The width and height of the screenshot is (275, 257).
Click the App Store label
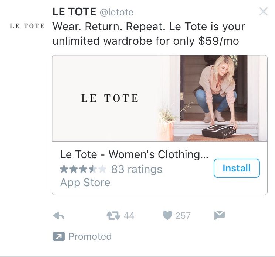85,183
